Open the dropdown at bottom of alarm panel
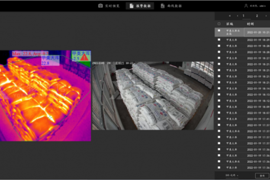The height and width of the screenshot is (180, 270). click(232, 175)
